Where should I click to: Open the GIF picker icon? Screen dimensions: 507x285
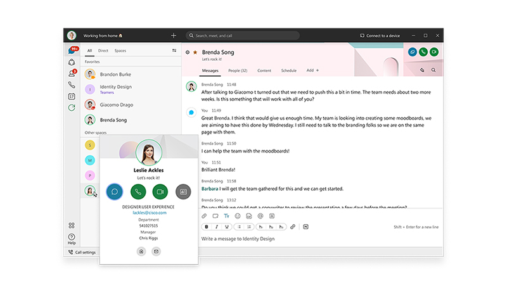coord(249,216)
